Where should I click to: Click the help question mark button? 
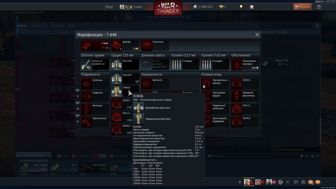(x=319, y=7)
